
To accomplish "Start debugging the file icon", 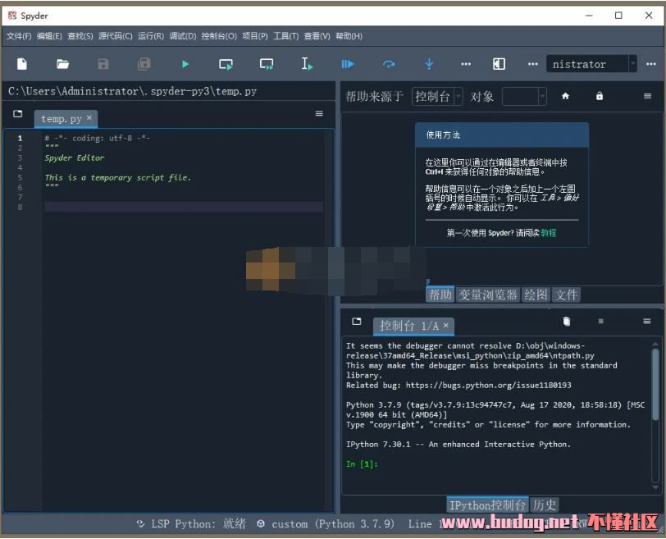I will 348,64.
